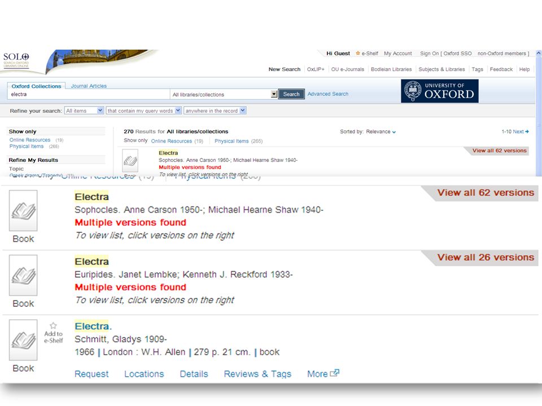
Task: Click small book icon in top results
Action: point(130,161)
